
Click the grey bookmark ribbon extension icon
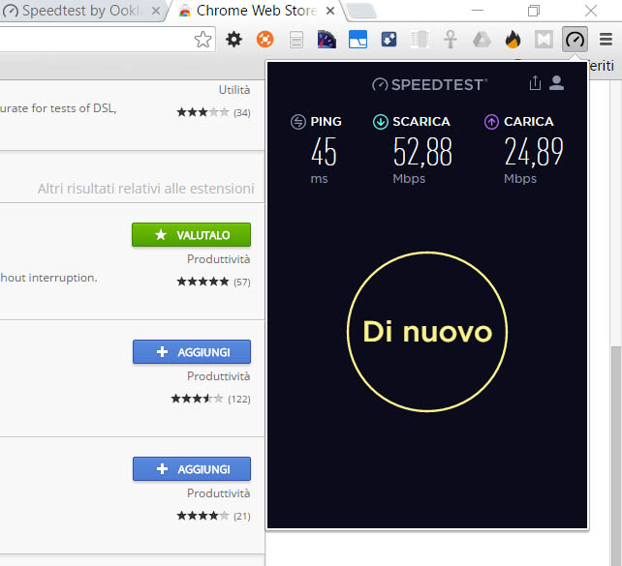(544, 40)
